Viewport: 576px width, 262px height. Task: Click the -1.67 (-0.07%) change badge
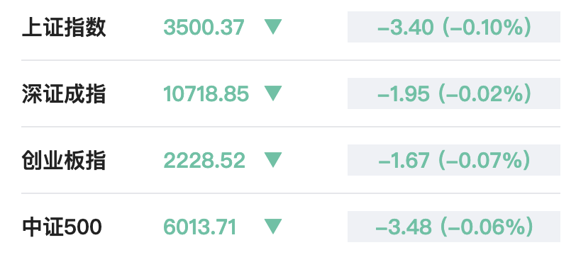(x=454, y=160)
